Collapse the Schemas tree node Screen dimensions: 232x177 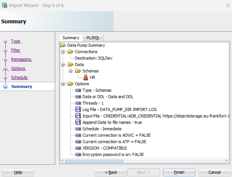point(70,71)
